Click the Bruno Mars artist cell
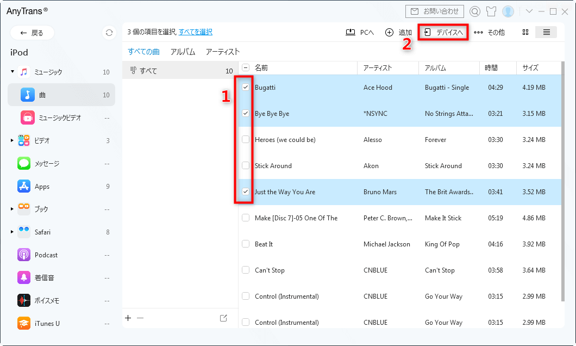Screen dimensions: 576x346 [380, 191]
